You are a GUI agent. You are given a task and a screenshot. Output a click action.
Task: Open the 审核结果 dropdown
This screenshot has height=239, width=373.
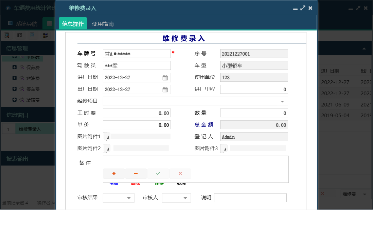[x=128, y=198]
